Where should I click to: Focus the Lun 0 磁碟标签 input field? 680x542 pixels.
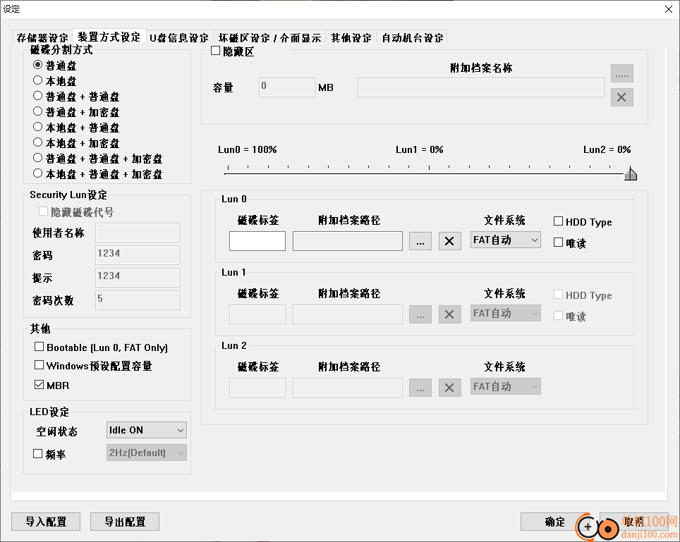[x=257, y=241]
